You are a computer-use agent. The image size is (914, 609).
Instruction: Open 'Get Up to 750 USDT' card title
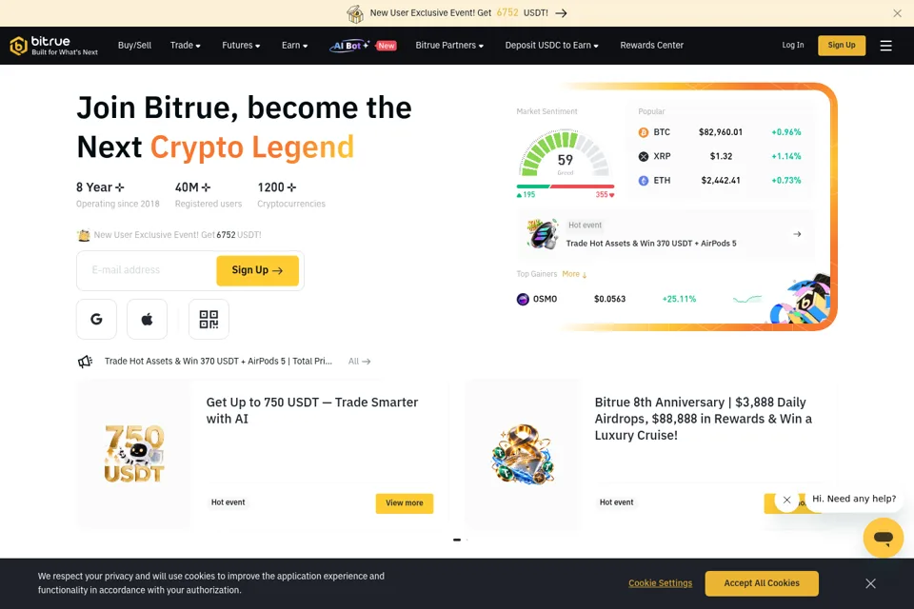312,410
